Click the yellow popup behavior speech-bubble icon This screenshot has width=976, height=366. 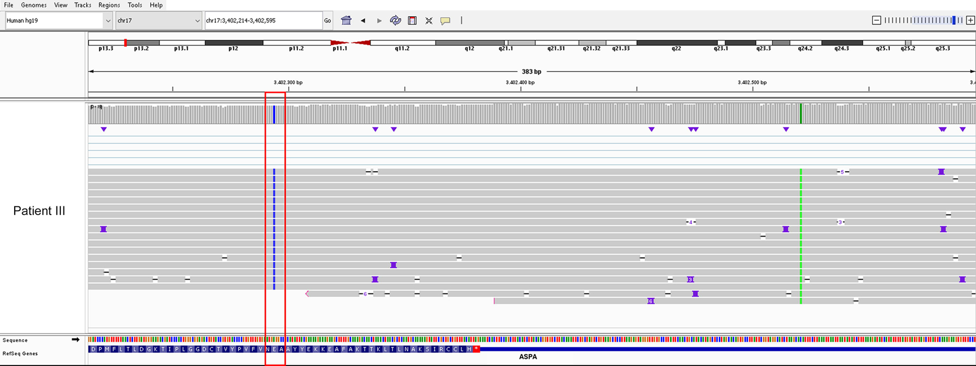[x=445, y=21]
